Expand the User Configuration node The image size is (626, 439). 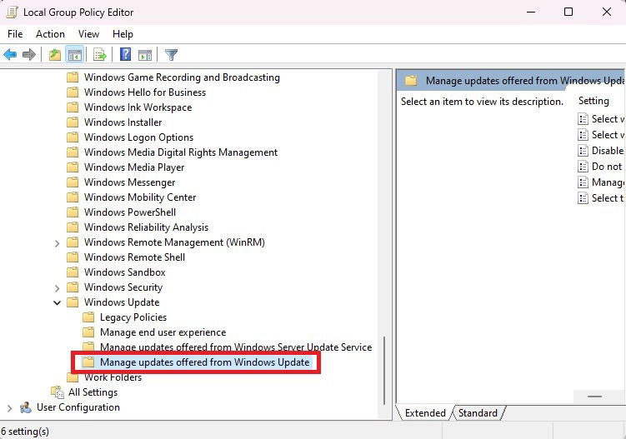[x=9, y=408]
